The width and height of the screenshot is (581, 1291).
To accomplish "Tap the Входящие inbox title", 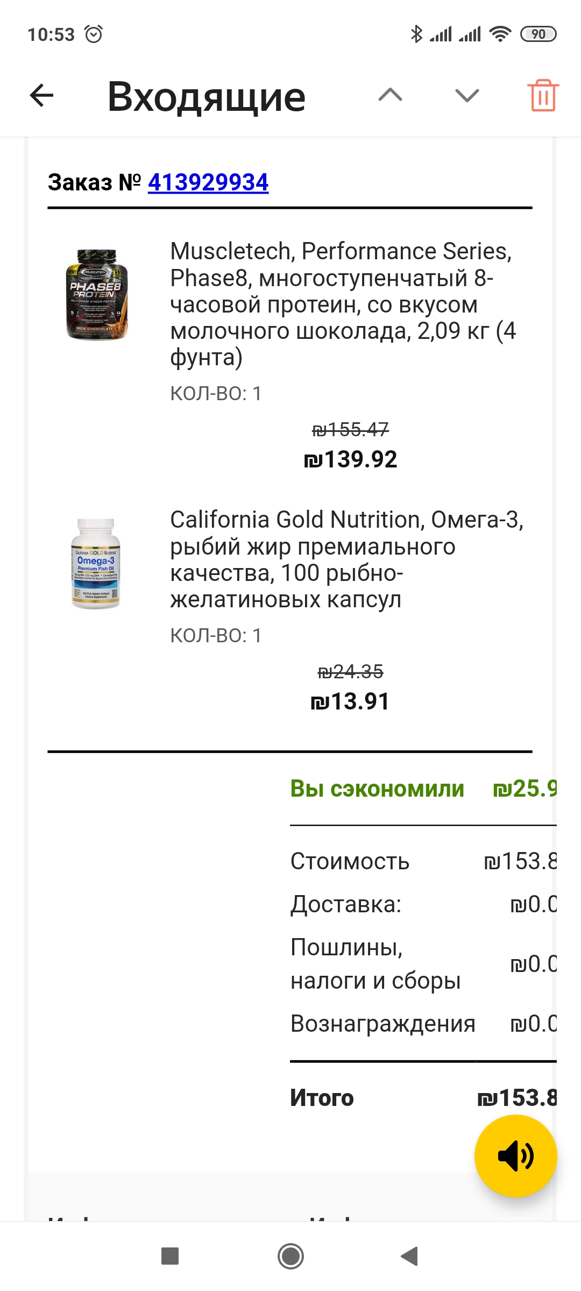I will (207, 97).
